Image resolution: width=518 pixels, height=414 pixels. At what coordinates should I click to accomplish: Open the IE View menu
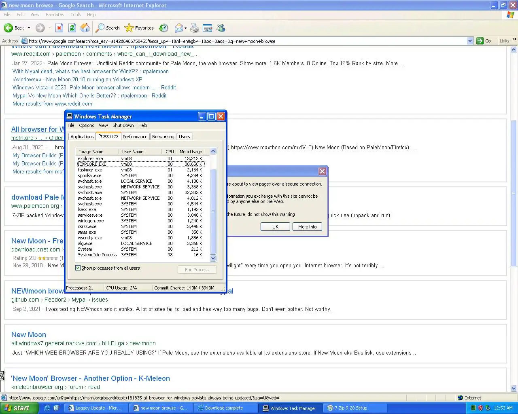[35, 15]
